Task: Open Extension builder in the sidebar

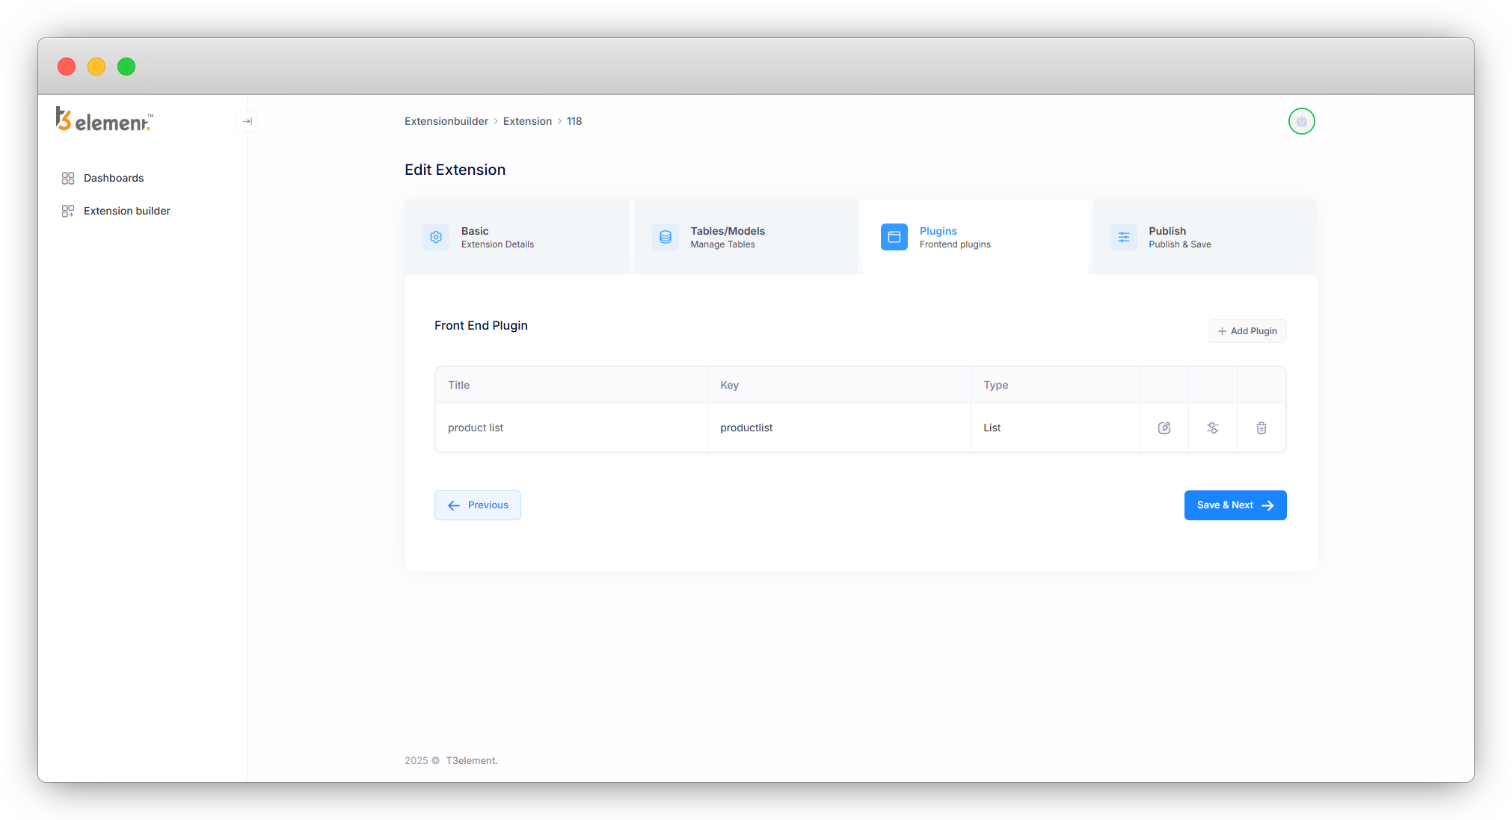Action: pyautogui.click(x=127, y=211)
